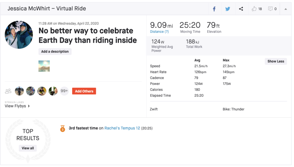The height and width of the screenshot is (167, 294).
Task: Open the activity title heading
Action: click(x=87, y=36)
